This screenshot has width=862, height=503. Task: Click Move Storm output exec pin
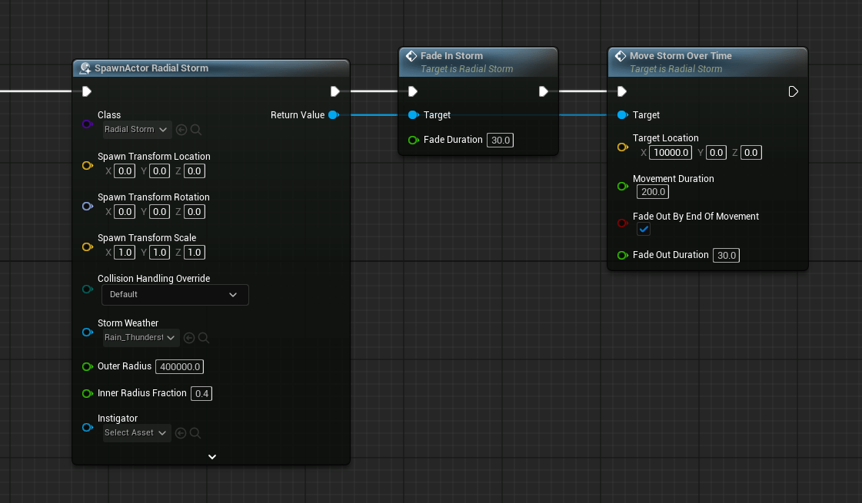(793, 91)
